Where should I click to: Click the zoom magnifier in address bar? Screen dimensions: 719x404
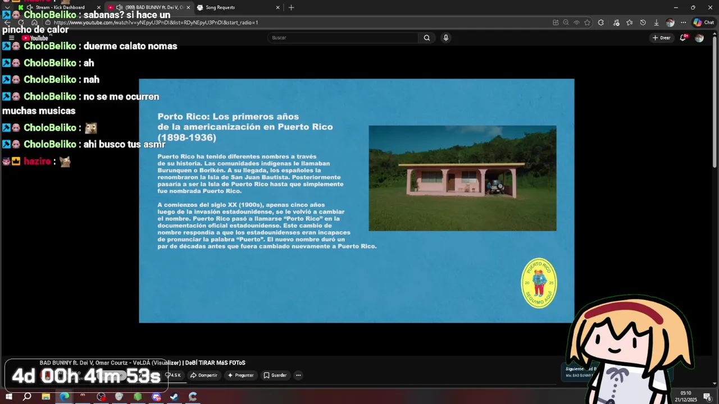click(x=566, y=22)
